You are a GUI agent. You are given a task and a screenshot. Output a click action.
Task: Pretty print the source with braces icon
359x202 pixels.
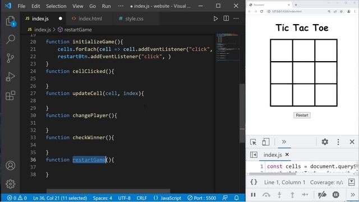[x=254, y=182]
